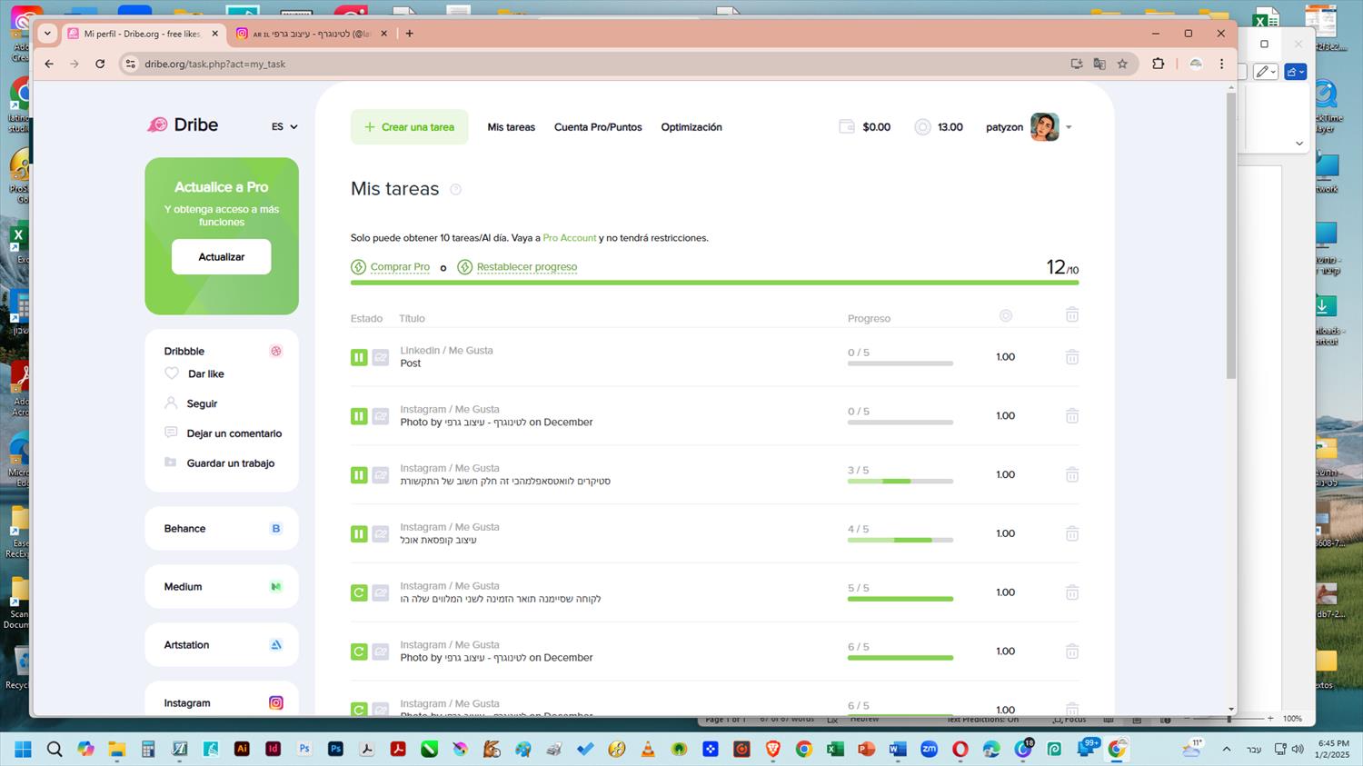Click the Restablecer progreso link
The width and height of the screenshot is (1363, 766).
(527, 267)
